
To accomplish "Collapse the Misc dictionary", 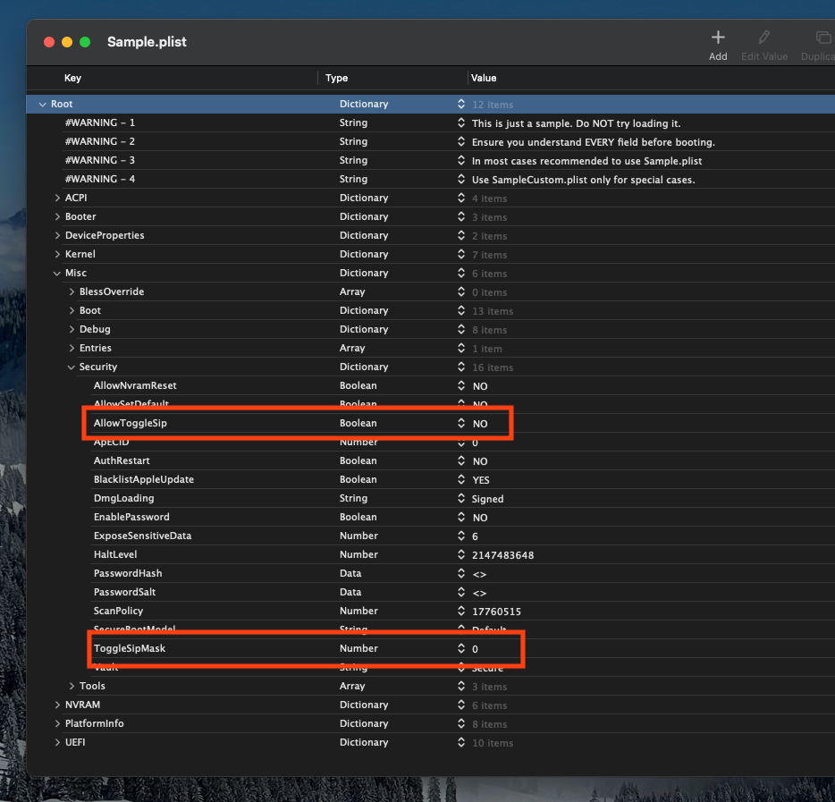I will point(57,274).
